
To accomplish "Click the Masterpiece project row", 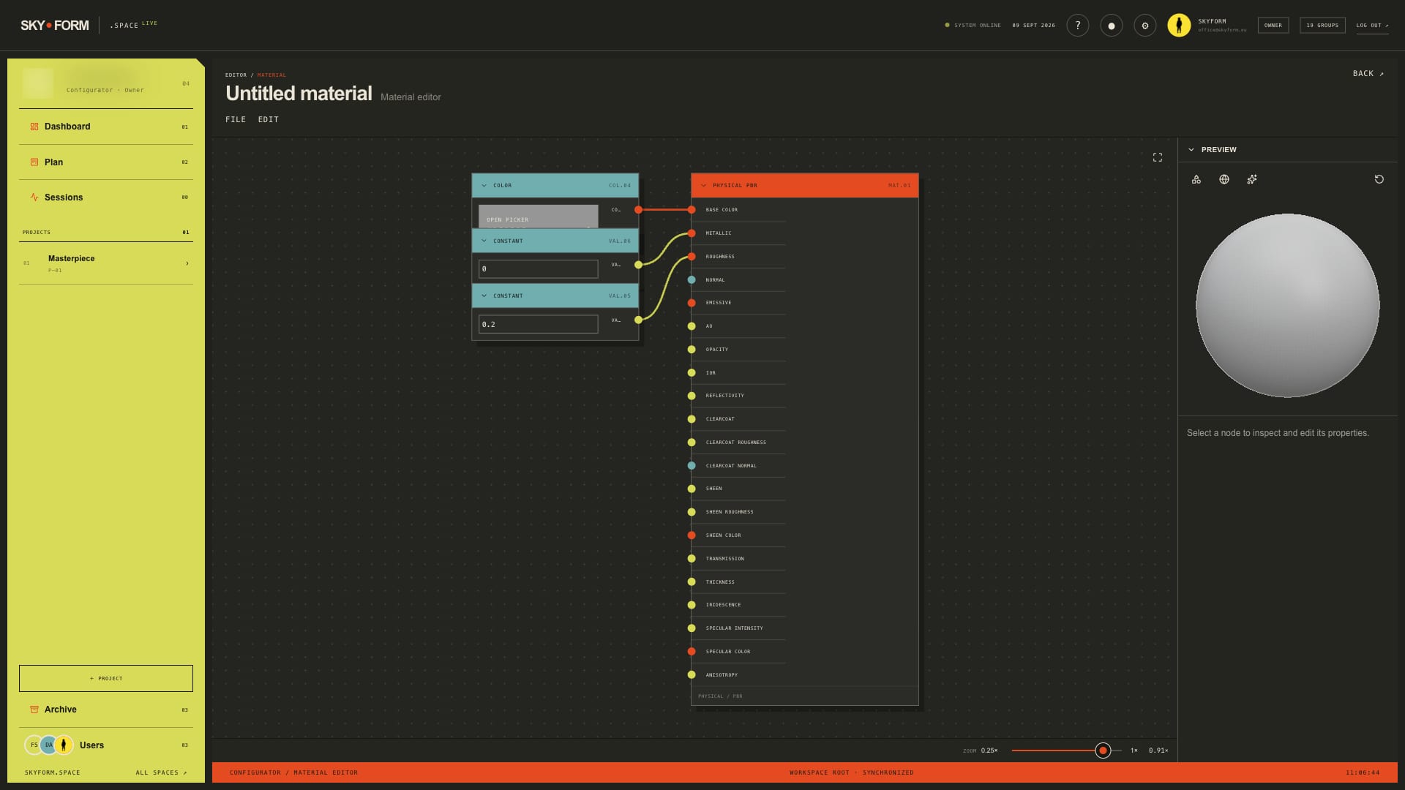I will pyautogui.click(x=106, y=263).
